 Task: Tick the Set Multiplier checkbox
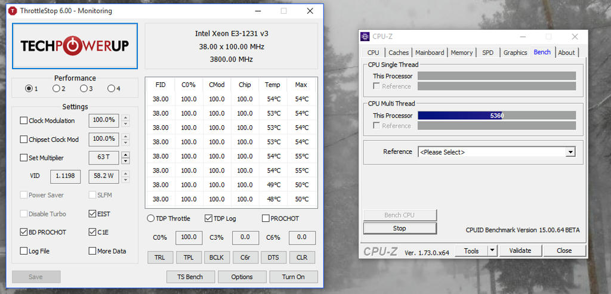[x=24, y=157]
